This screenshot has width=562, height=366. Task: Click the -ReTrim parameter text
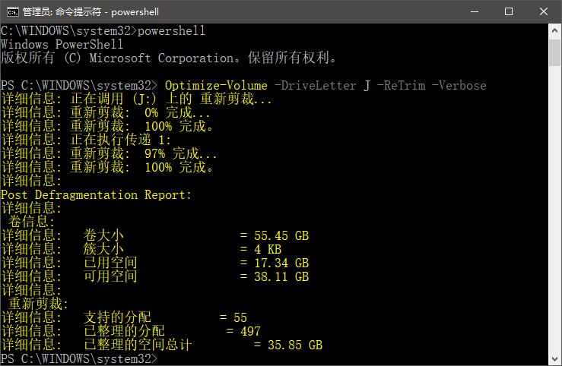(401, 86)
